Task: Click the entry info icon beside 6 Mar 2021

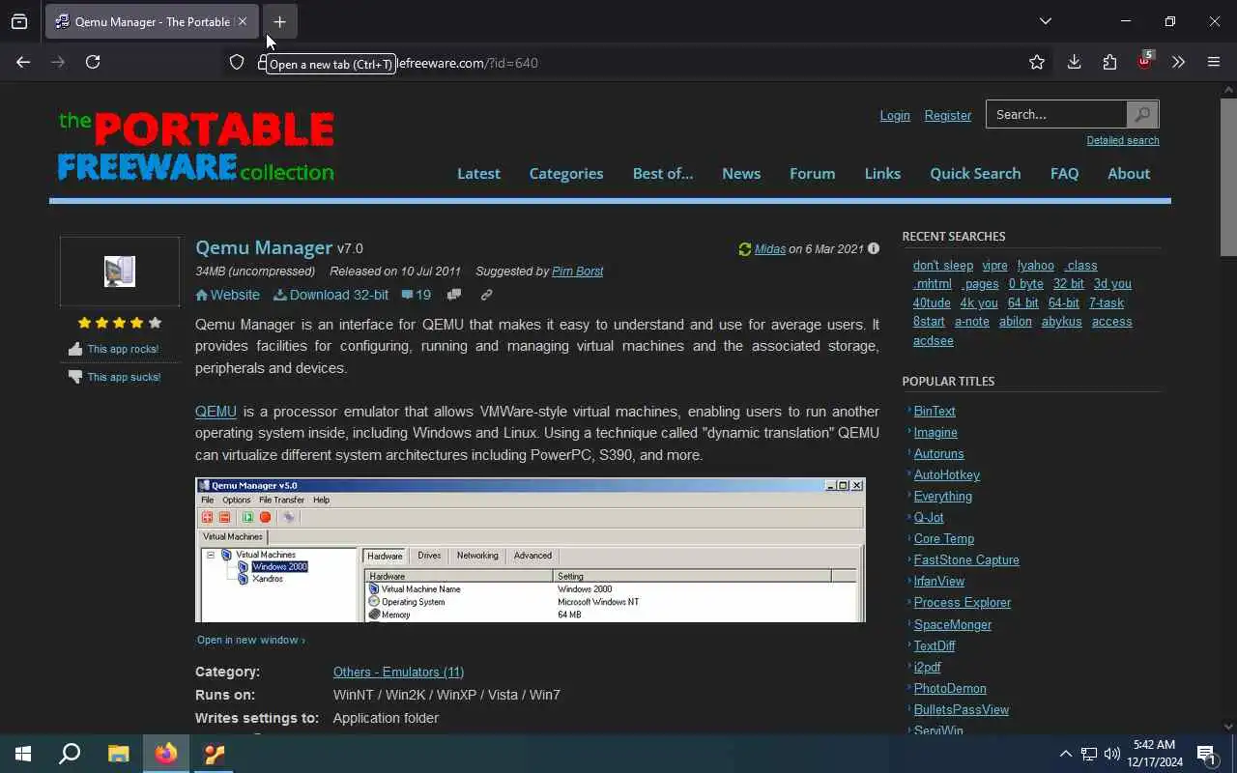Action: pyautogui.click(x=874, y=248)
